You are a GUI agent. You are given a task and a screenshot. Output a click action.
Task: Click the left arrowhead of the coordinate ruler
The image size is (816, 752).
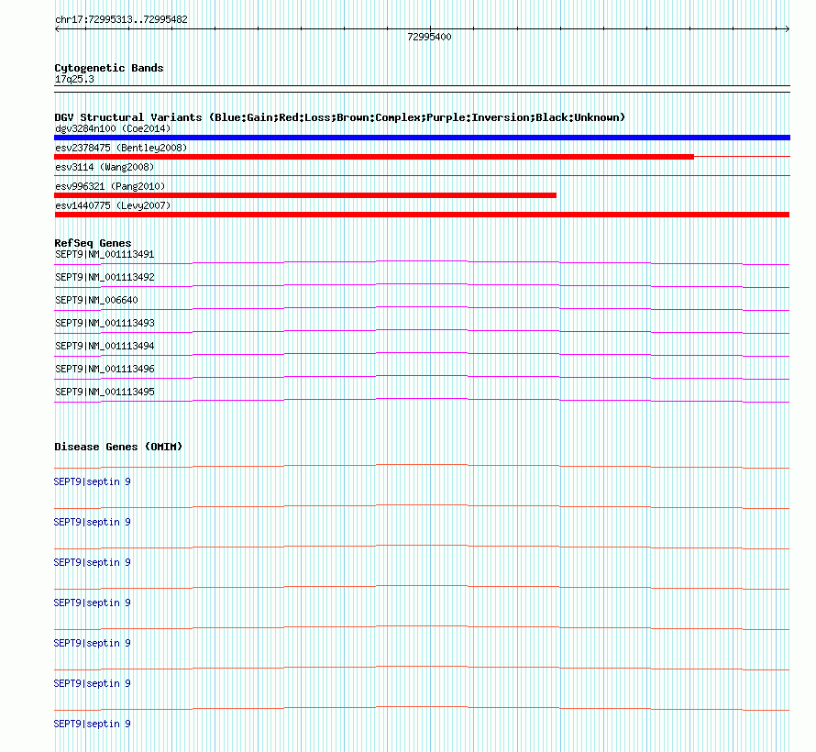point(57,29)
